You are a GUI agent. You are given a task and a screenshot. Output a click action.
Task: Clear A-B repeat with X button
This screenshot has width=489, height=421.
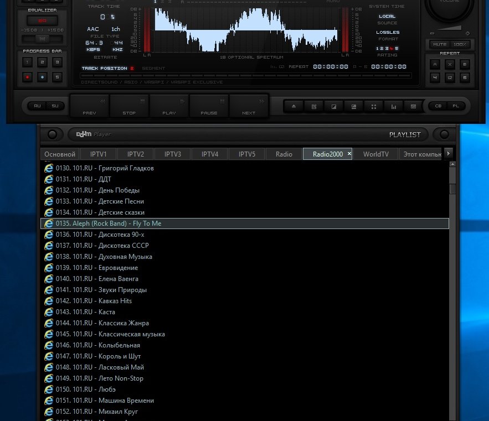point(450,65)
